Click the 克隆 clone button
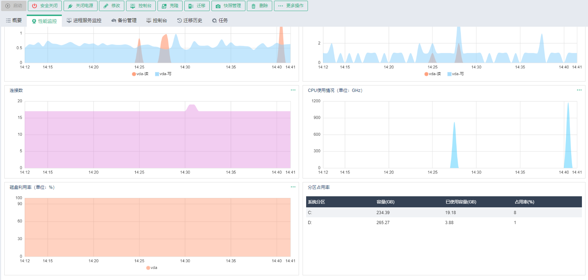 [170, 6]
